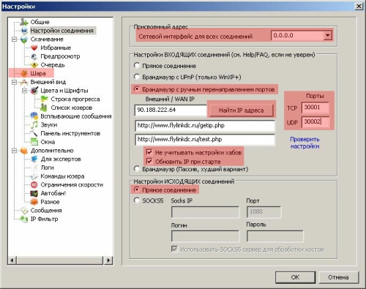366x289 pixels.
Task: Click the red Ограничения скорости icon
Action: click(34, 185)
